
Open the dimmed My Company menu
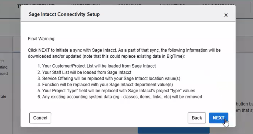(x=219, y=5)
